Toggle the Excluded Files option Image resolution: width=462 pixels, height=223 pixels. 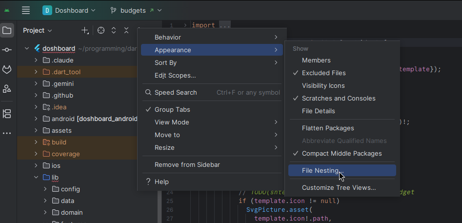coord(323,73)
